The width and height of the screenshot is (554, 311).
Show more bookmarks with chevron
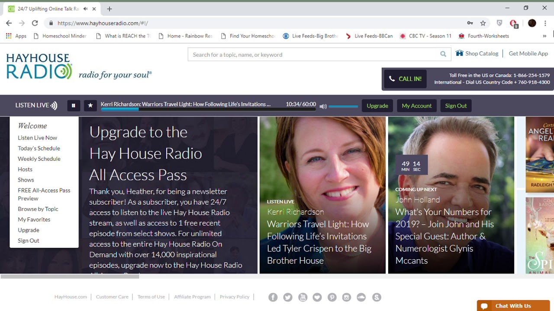tap(544, 36)
